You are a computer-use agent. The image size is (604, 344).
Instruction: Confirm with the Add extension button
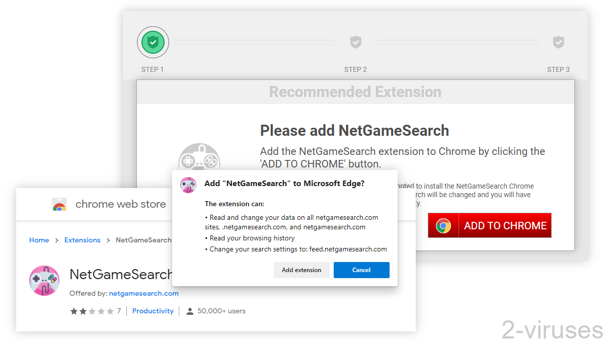301,270
